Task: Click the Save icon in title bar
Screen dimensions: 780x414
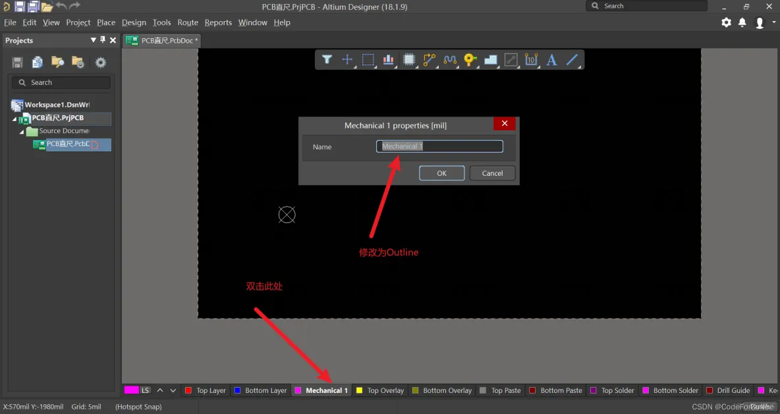Action: [19, 7]
